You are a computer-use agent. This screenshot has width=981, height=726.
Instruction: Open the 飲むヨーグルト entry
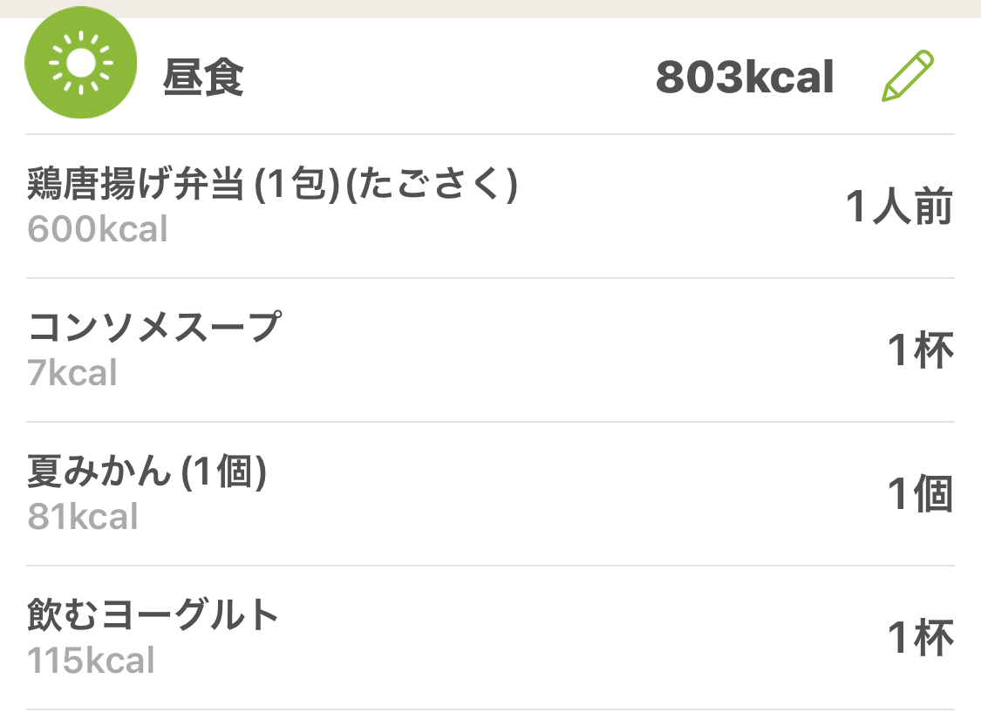[153, 614]
